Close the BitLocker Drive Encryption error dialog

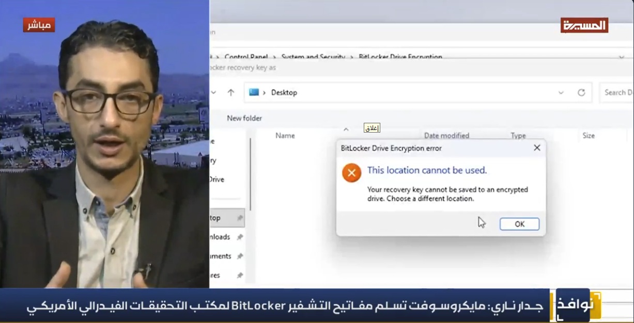[537, 148]
